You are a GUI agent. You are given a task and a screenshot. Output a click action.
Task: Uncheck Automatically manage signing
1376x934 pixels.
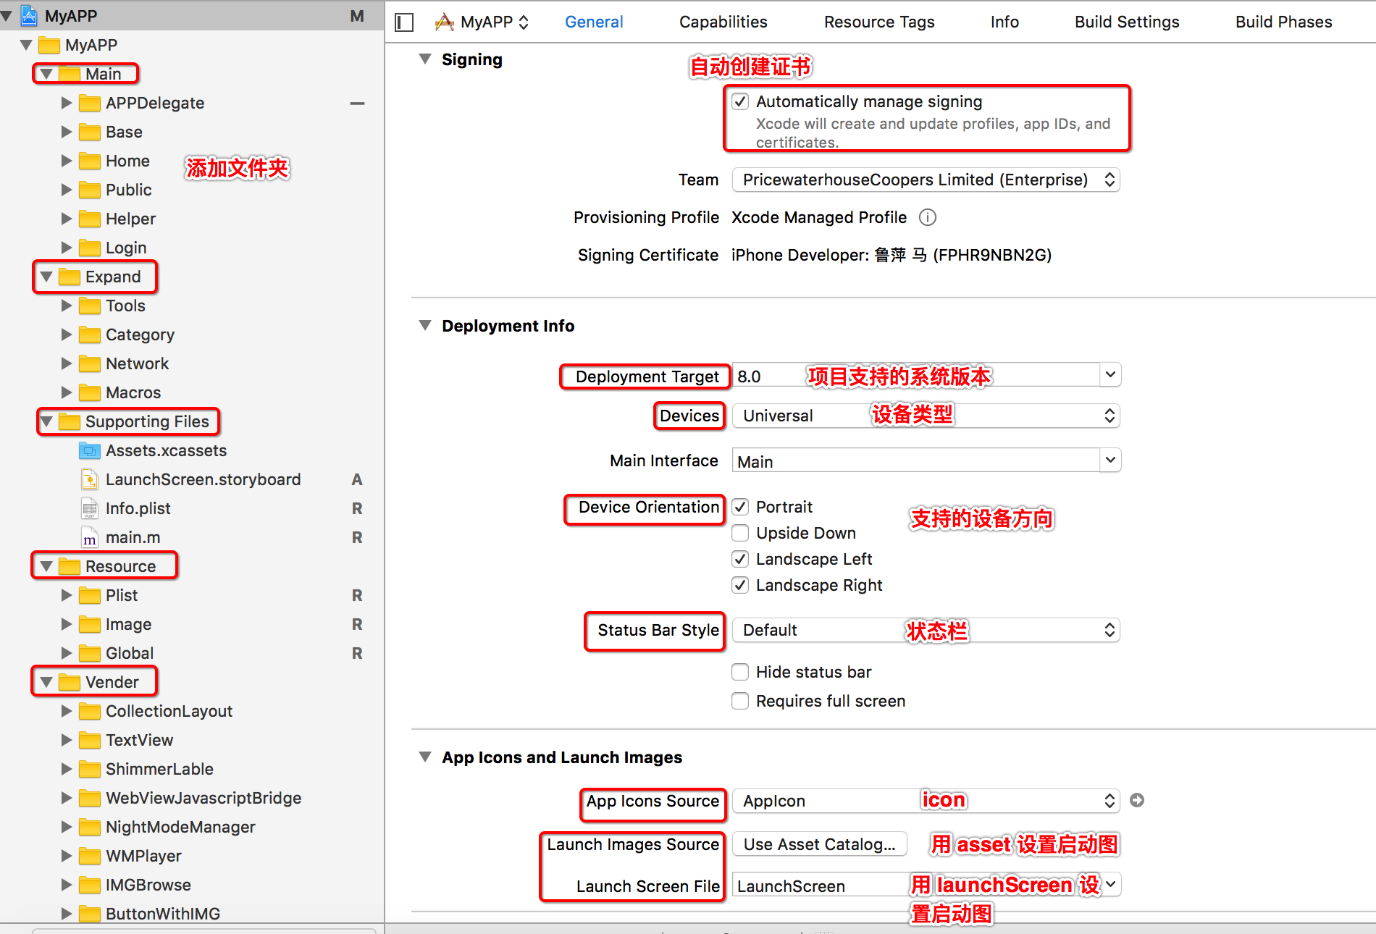pos(740,101)
